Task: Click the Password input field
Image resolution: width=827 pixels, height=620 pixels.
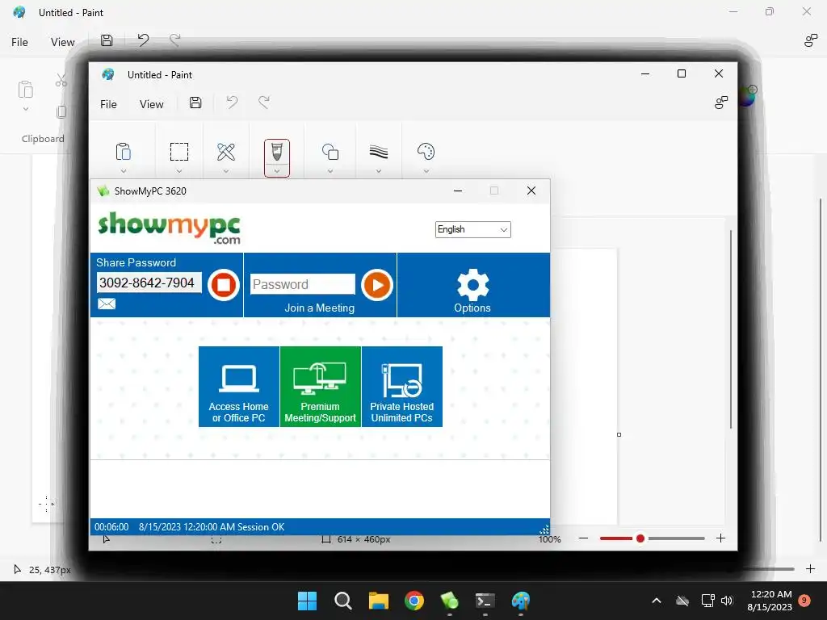Action: pos(303,284)
